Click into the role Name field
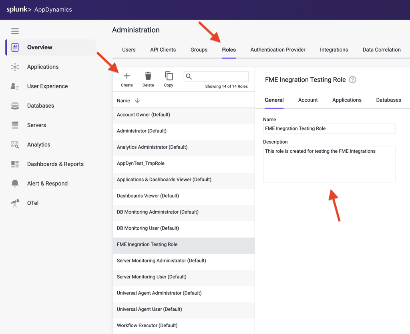This screenshot has height=334, width=410. point(329,128)
